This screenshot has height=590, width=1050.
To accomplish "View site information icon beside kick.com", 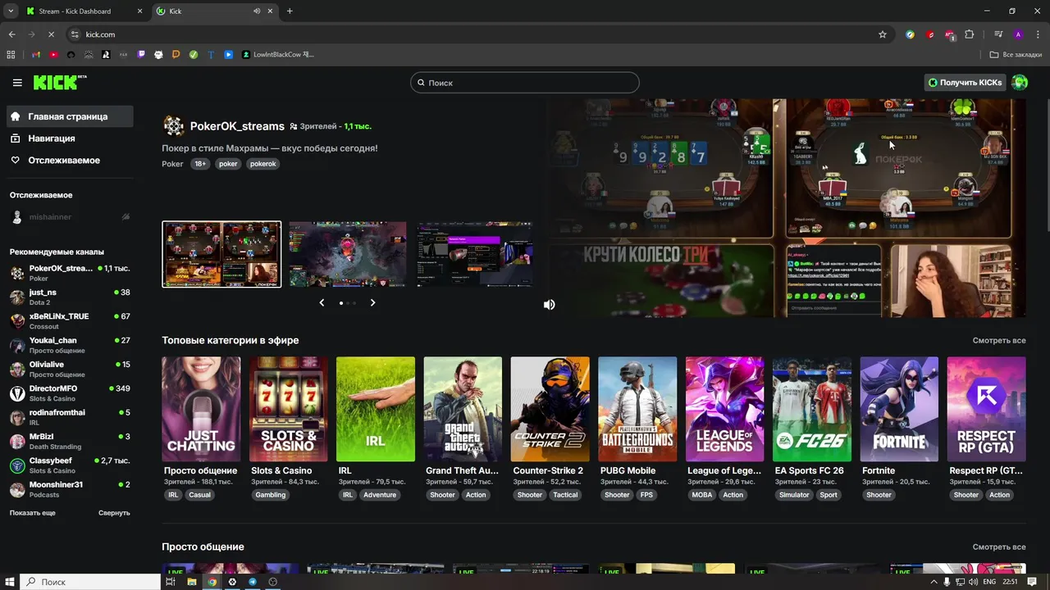I will 75,34.
